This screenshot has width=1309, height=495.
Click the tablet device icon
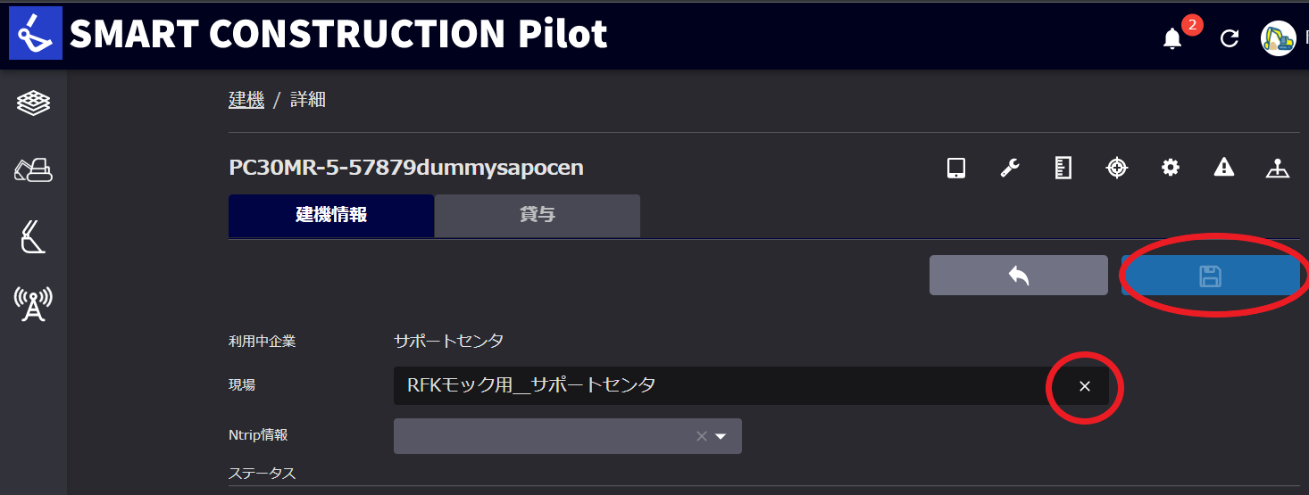956,168
